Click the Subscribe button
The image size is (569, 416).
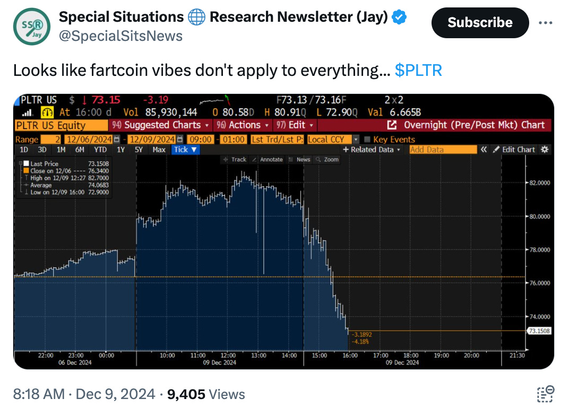click(480, 23)
